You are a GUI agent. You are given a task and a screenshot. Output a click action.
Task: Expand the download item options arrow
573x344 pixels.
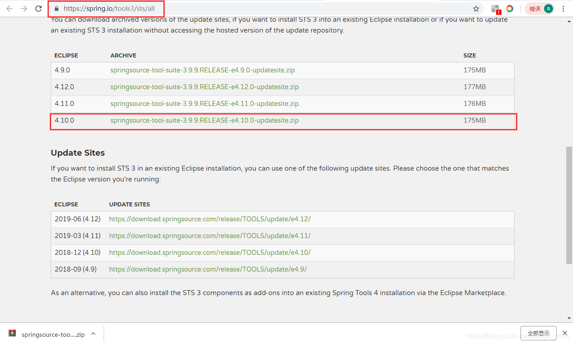tap(93, 334)
